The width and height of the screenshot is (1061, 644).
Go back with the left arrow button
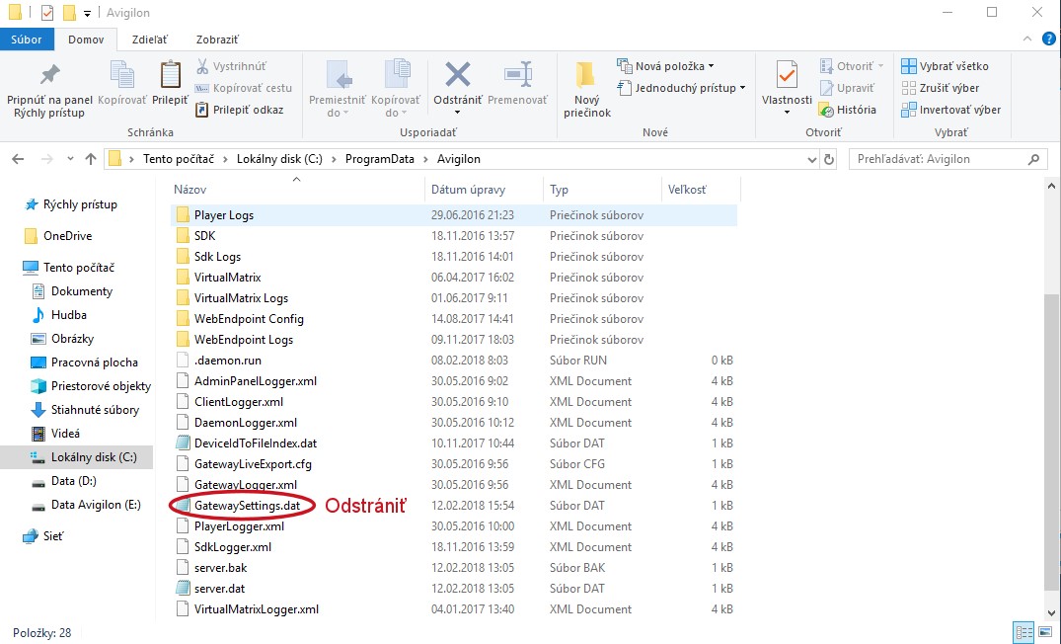(19, 159)
